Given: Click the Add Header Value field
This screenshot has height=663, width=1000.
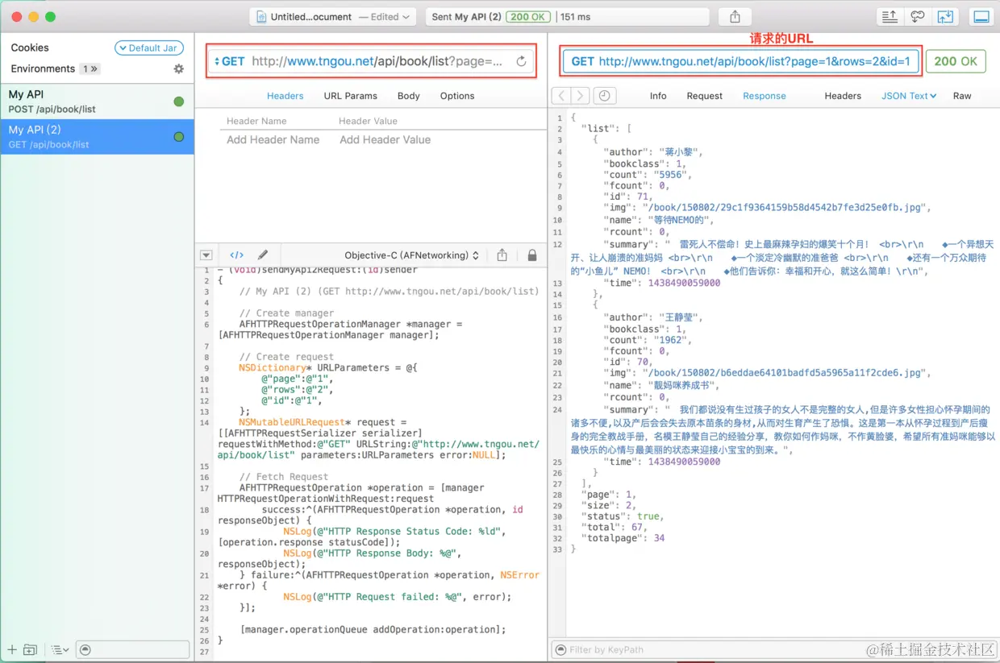Looking at the screenshot, I should click(385, 140).
